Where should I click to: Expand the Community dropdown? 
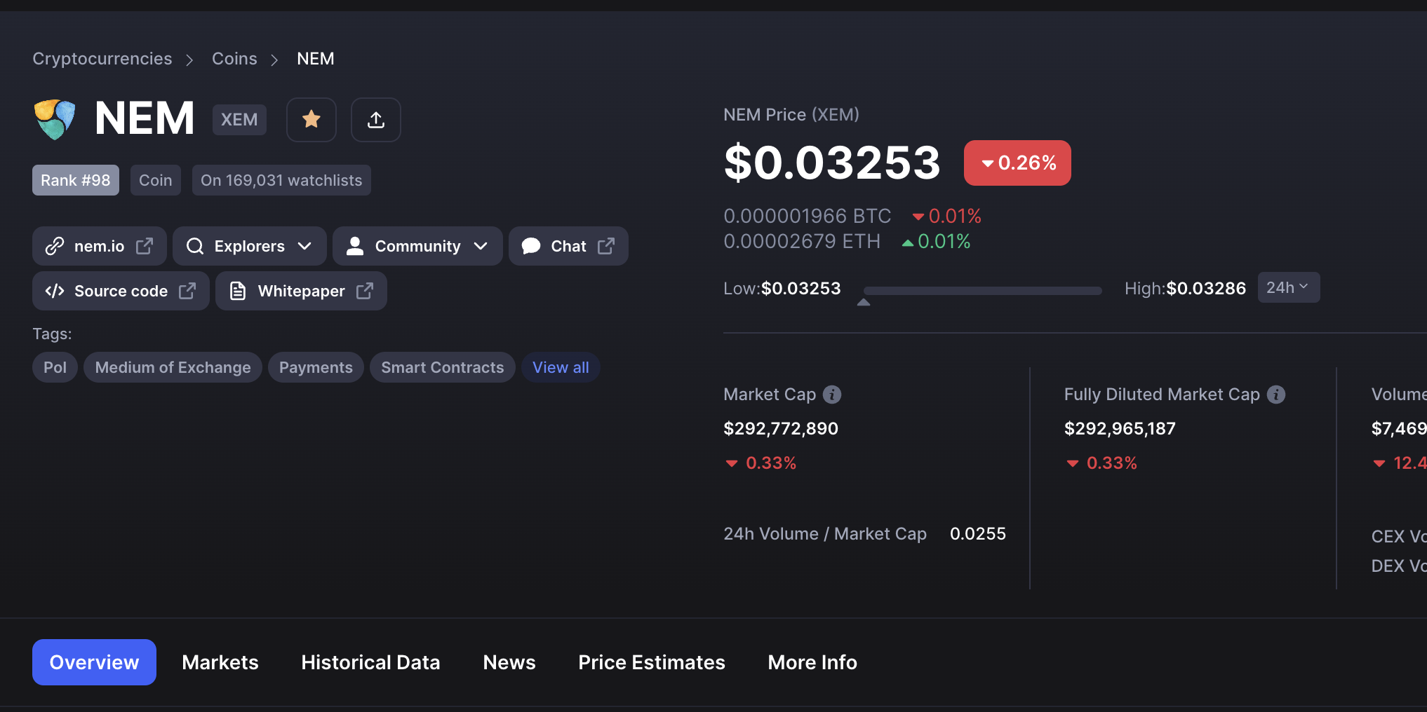coord(417,246)
